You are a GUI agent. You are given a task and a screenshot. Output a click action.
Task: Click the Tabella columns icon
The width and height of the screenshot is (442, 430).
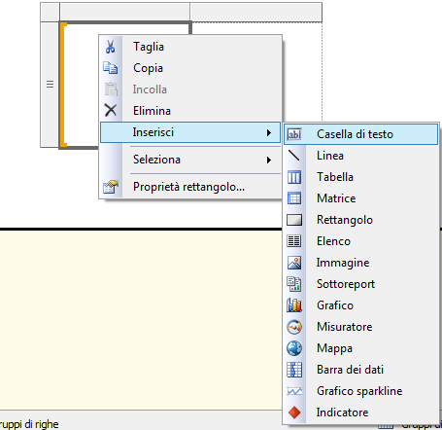coord(294,177)
